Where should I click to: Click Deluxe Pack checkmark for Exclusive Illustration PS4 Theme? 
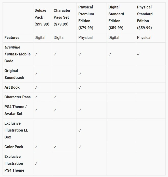[36, 163]
